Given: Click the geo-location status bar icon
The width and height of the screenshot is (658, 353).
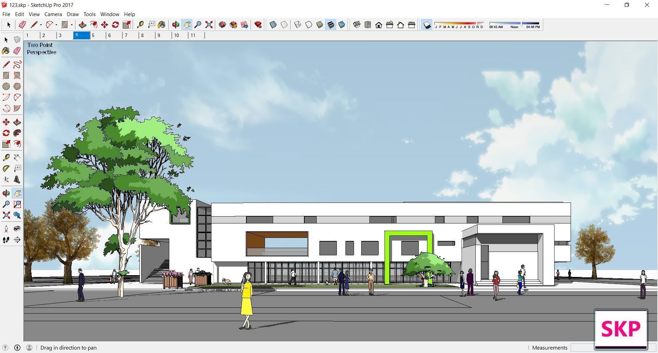Looking at the screenshot, I should pyautogui.click(x=5, y=348).
